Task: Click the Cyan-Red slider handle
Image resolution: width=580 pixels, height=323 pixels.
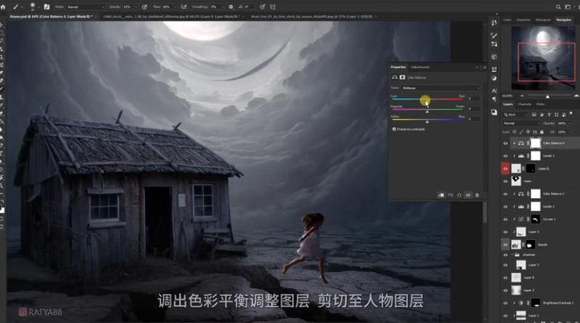Action: (x=425, y=102)
